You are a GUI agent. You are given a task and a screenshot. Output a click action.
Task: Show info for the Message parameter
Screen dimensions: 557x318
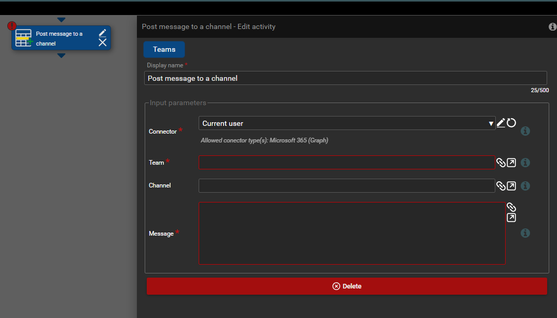coord(525,233)
